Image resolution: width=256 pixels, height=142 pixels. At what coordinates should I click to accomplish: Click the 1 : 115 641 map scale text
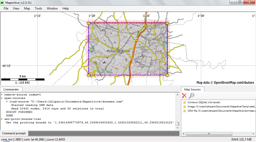(x=22, y=83)
